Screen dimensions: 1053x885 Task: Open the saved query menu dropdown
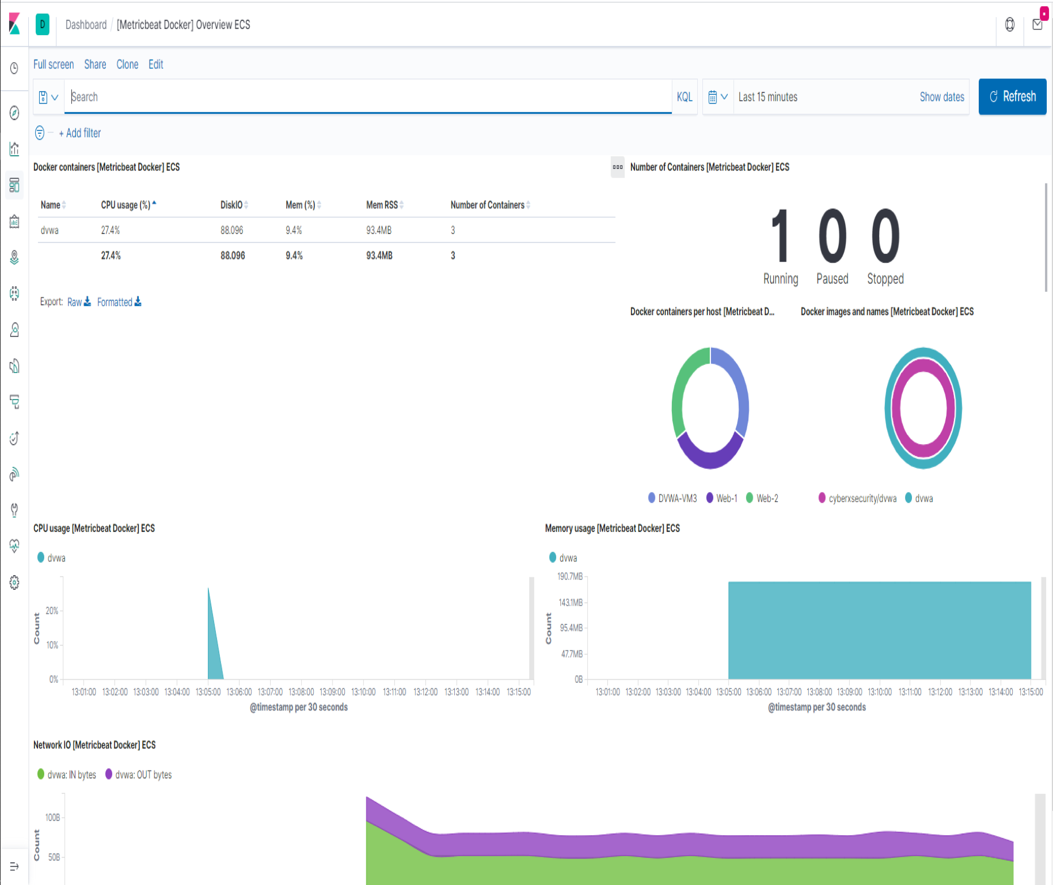pos(48,97)
